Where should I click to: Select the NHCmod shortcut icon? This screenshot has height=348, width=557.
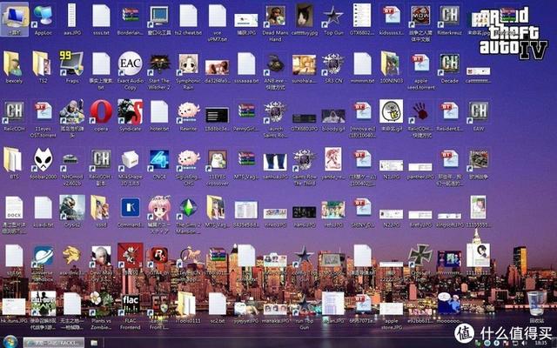tap(71, 160)
